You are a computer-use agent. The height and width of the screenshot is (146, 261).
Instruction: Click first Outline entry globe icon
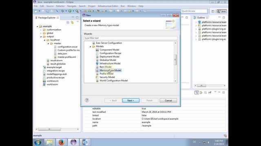click(x=199, y=22)
